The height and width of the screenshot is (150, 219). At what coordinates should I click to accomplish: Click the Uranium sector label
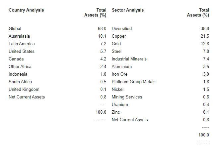point(120,105)
